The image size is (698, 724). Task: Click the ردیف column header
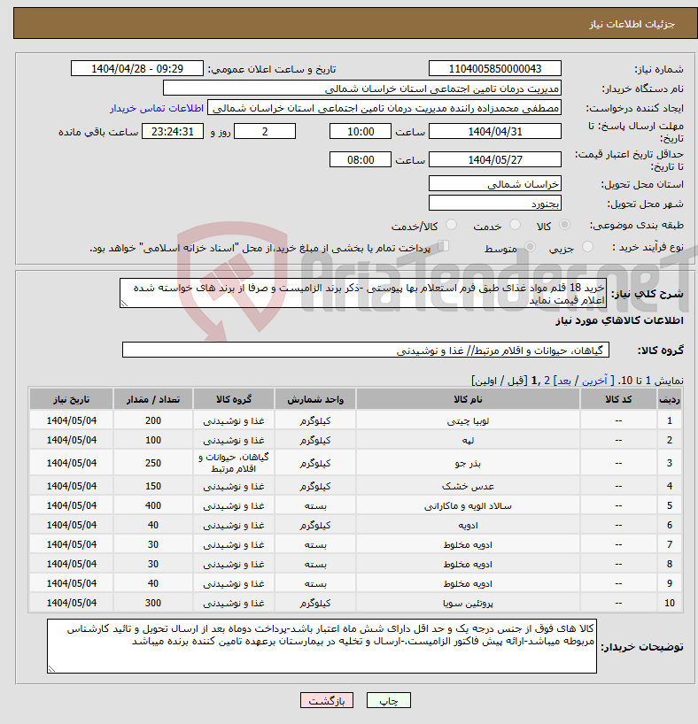670,399
